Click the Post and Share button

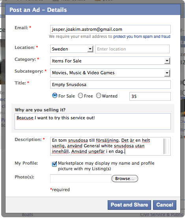[x=129, y=205]
